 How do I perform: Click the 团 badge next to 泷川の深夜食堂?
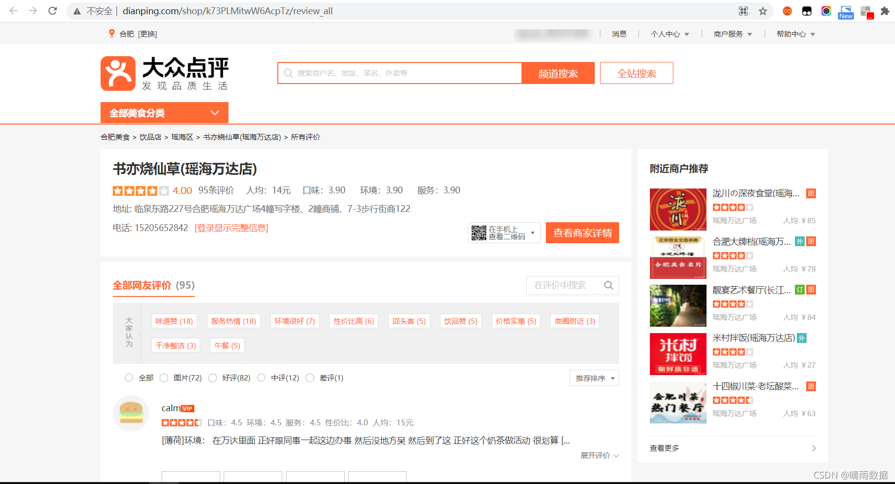811,193
